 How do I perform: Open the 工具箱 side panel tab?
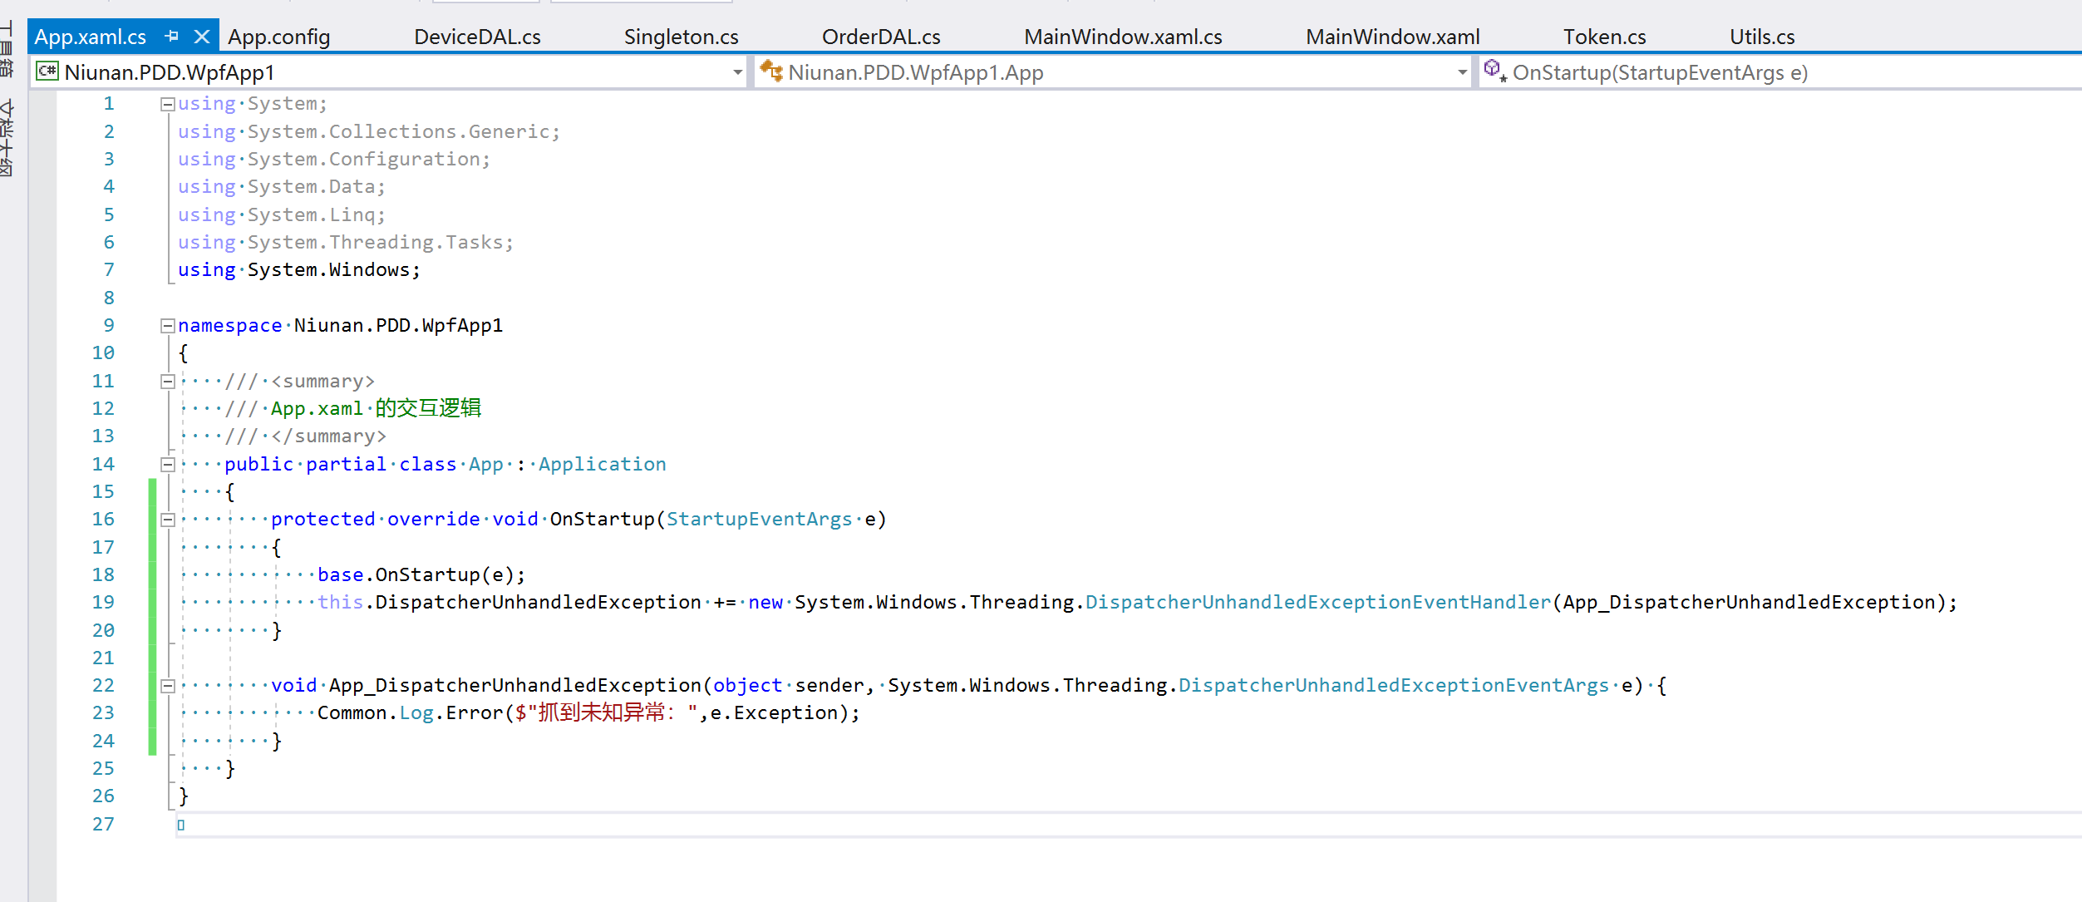pyautogui.click(x=7, y=48)
